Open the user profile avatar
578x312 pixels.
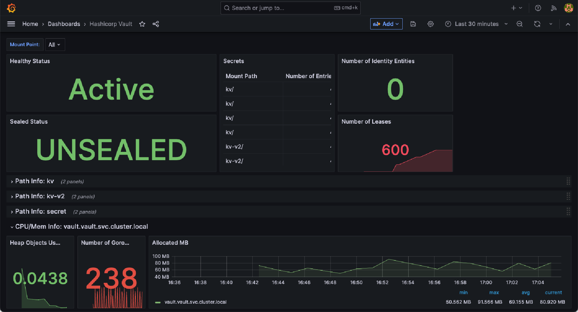[x=569, y=8]
